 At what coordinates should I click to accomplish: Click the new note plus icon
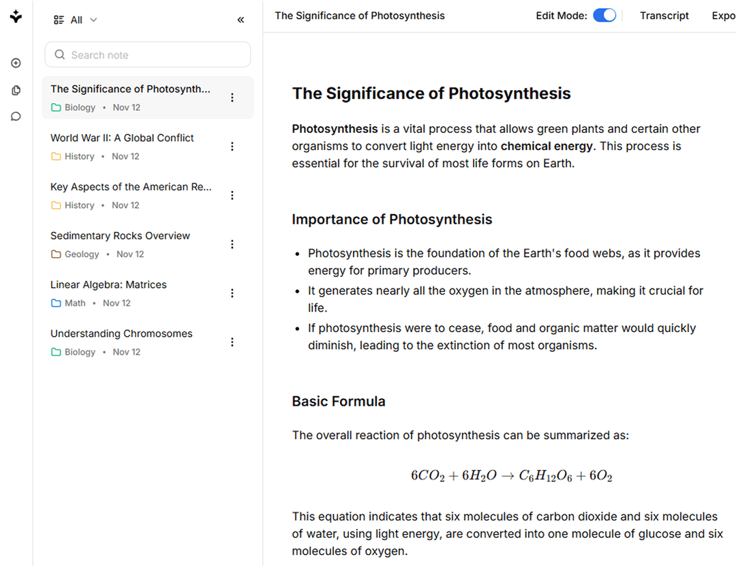pyautogui.click(x=16, y=63)
